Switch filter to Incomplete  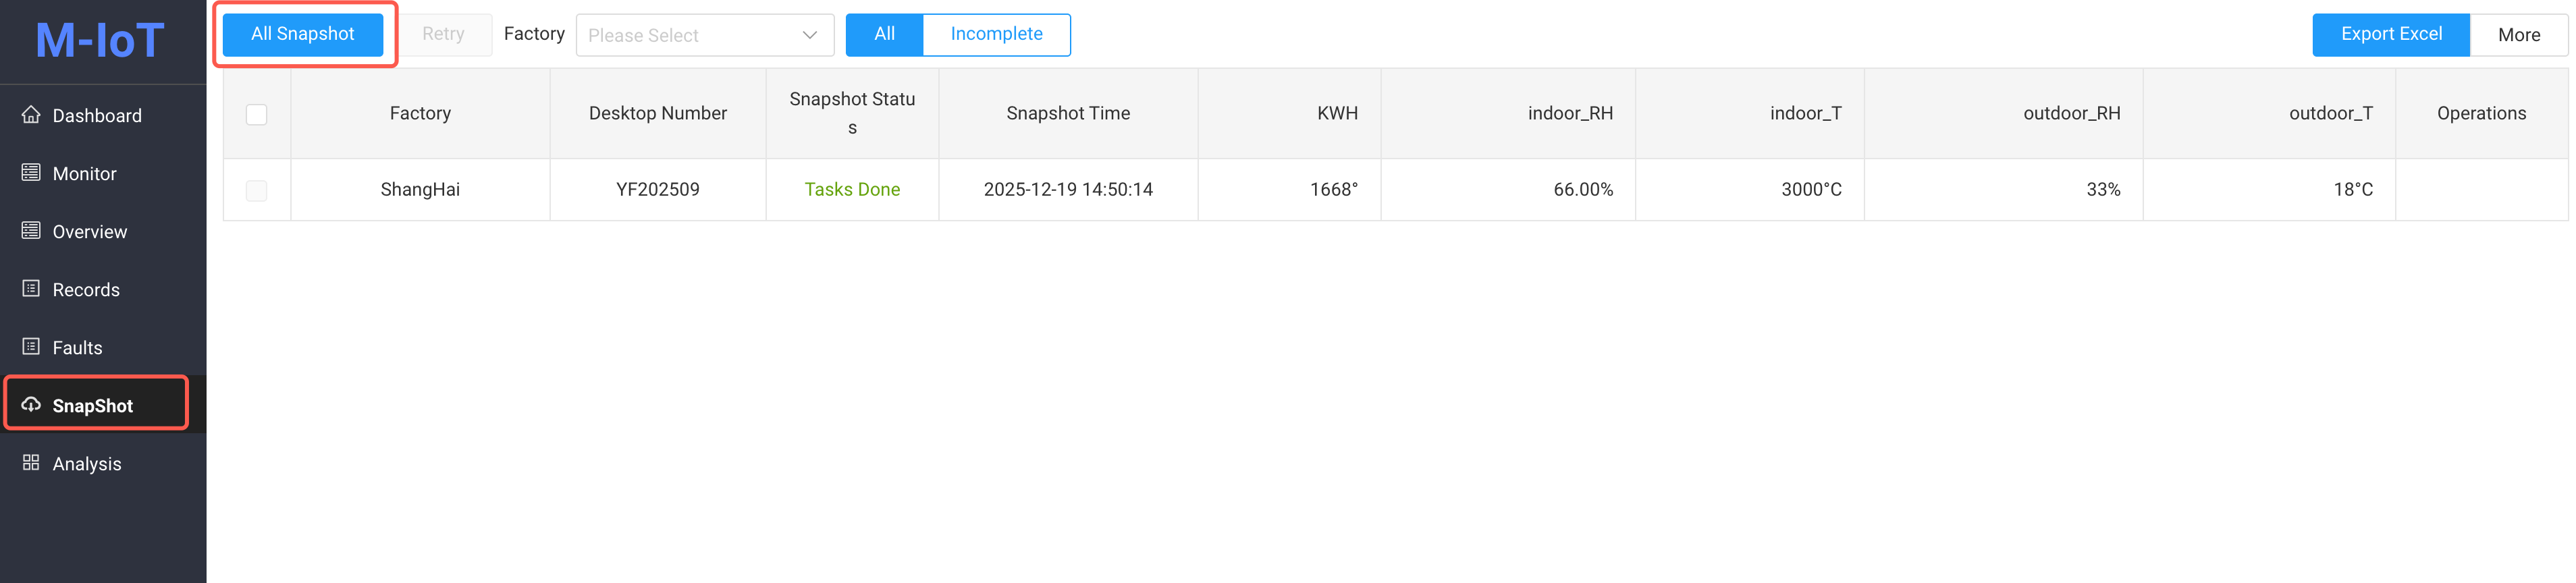pos(996,35)
